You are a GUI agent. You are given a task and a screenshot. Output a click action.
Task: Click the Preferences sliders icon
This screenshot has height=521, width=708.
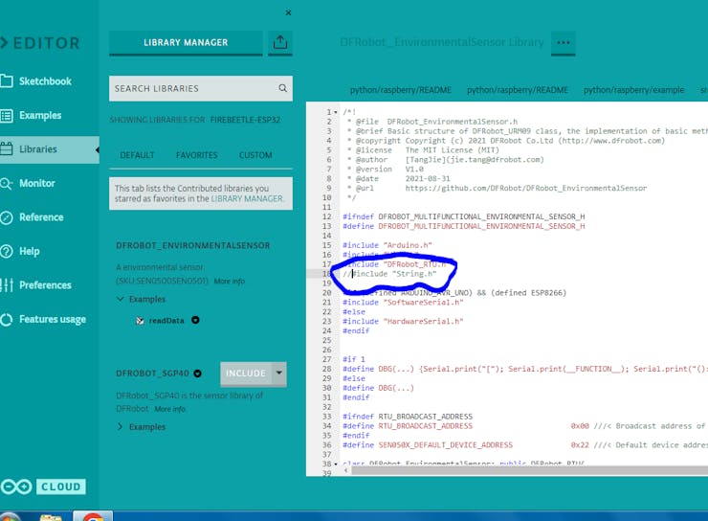click(7, 285)
